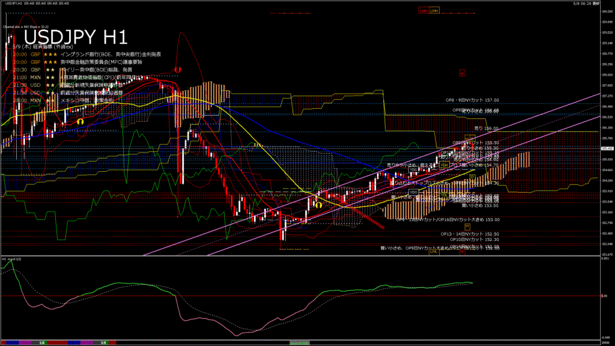Viewport: 615px width, 346px height.
Task: Click the red M marker above 157.00 level
Action: coord(462,73)
